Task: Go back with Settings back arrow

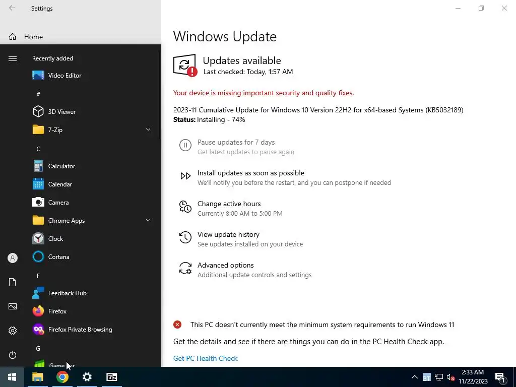Action: pos(12,8)
